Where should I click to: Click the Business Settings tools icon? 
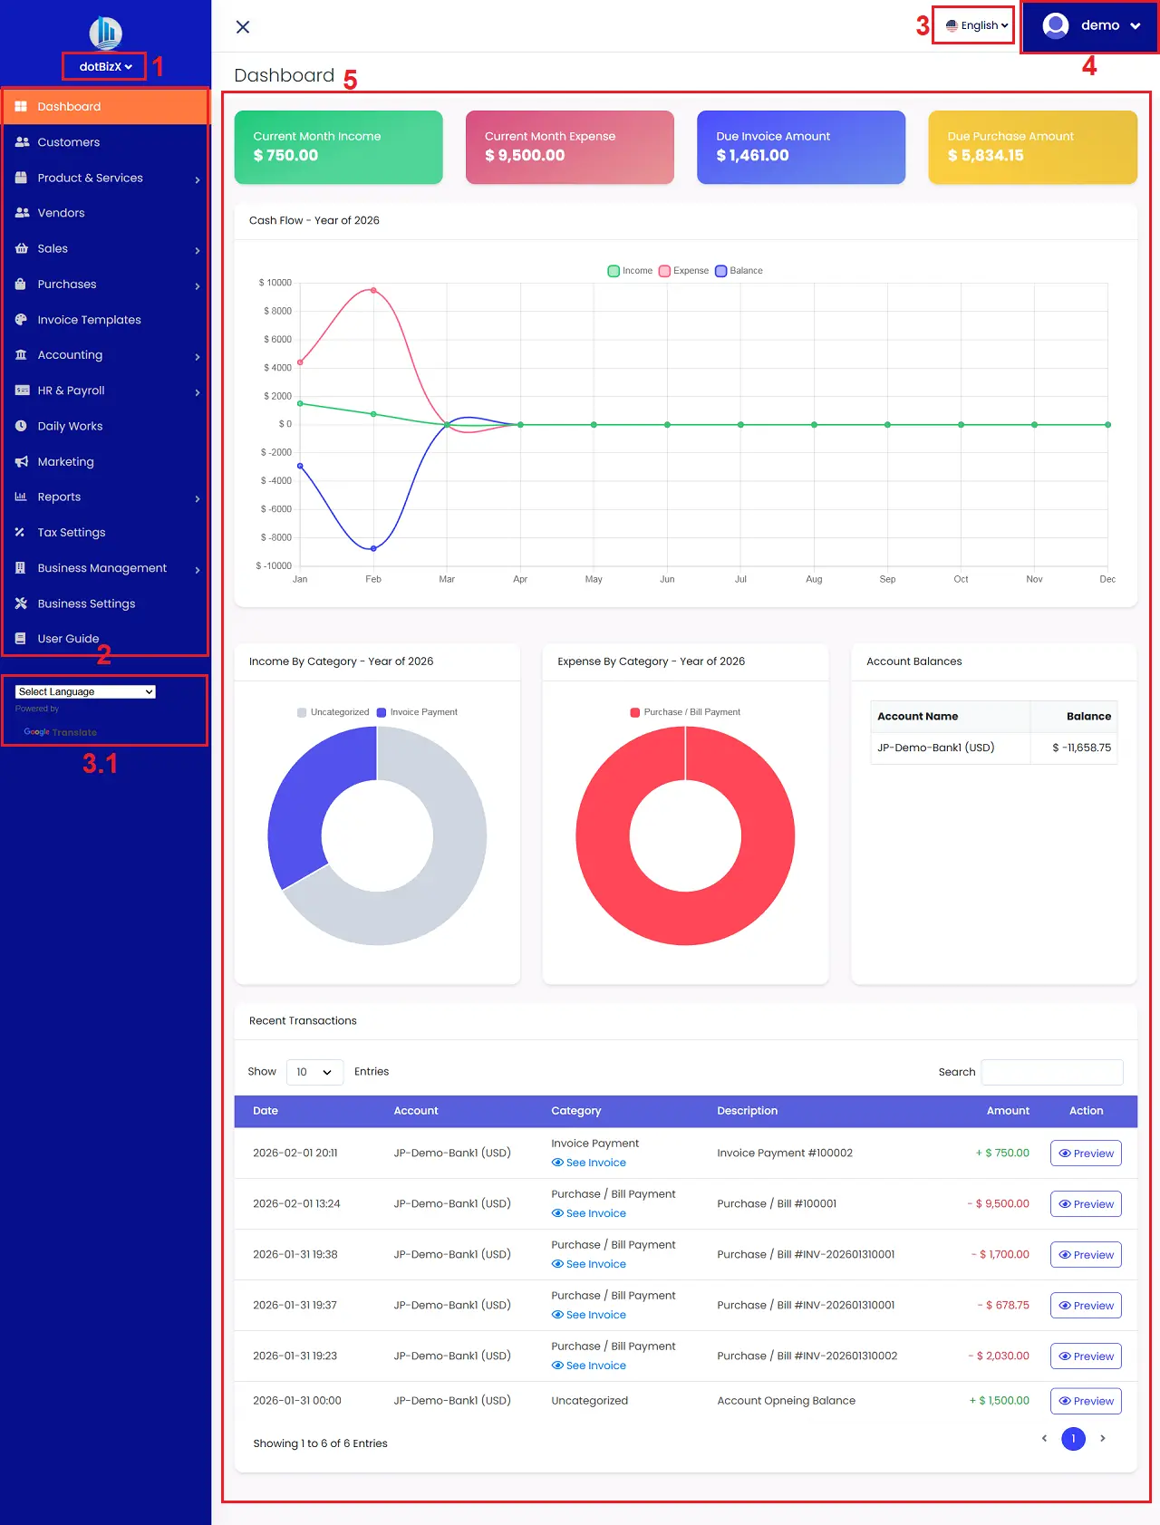click(22, 603)
